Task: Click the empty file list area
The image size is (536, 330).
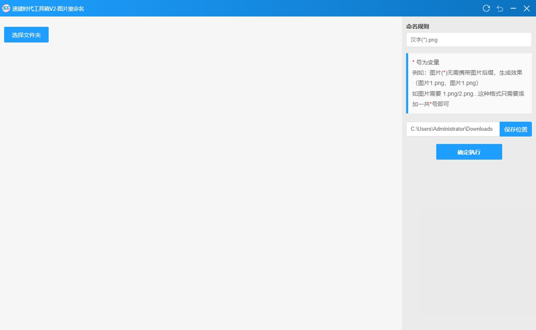Action: [202, 183]
